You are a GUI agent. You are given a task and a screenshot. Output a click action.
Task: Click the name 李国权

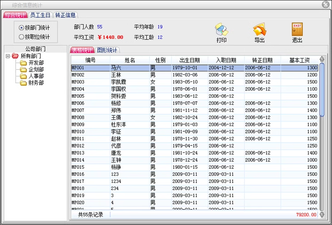[119, 89]
